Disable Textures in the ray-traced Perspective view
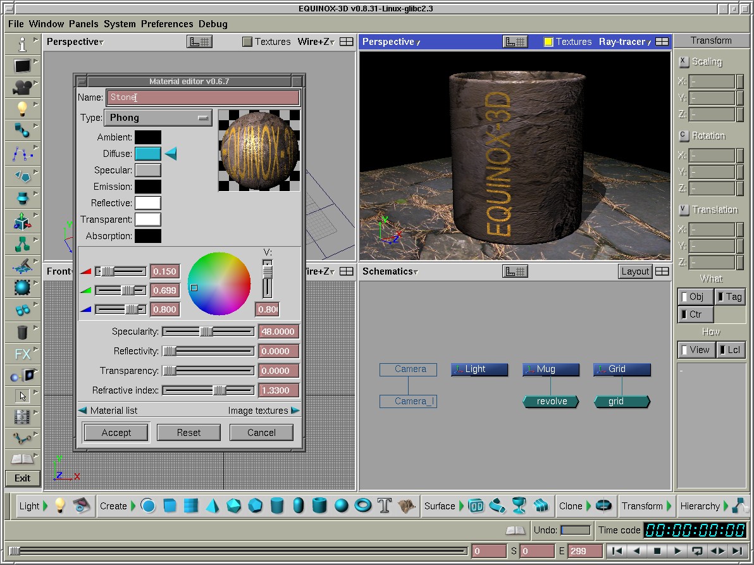The width and height of the screenshot is (754, 565). tap(548, 42)
